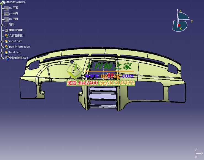Click the 几何图形集.1 geometrical set icon

pos(6,36)
